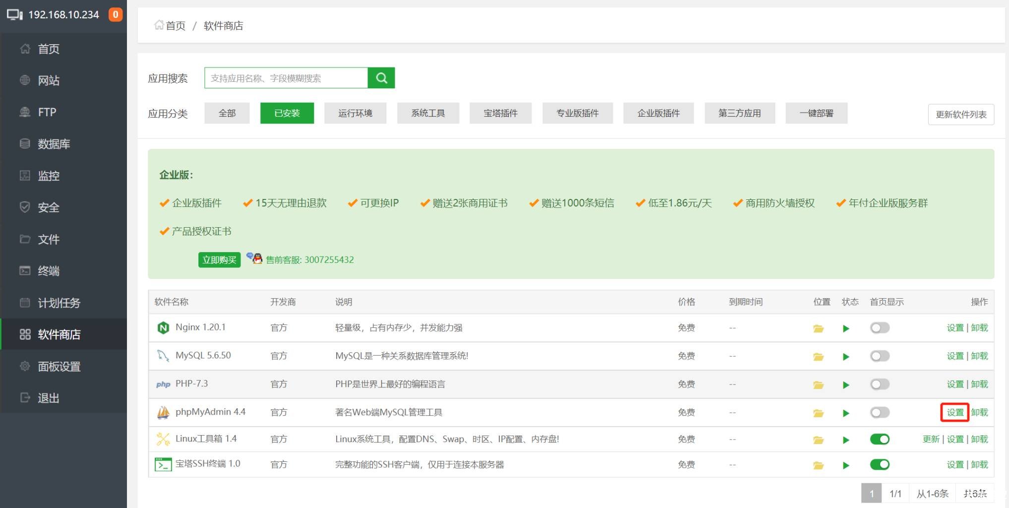Disable homepage display for Linux工具箱 1.4

pos(880,440)
